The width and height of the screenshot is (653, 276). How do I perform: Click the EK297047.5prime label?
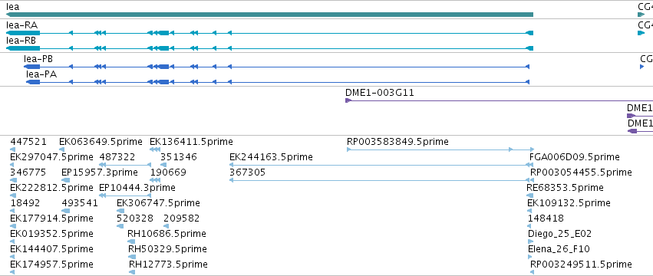tap(51, 157)
